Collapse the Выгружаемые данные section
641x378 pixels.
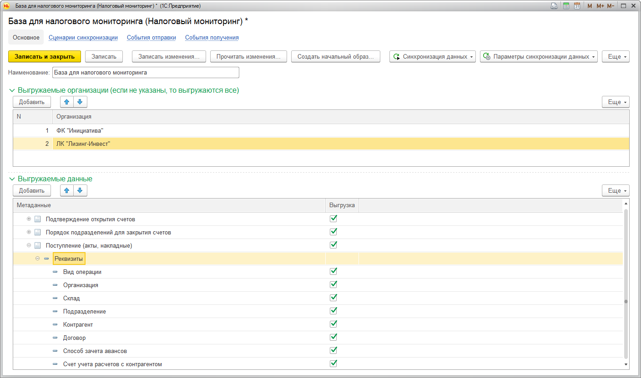[12, 179]
